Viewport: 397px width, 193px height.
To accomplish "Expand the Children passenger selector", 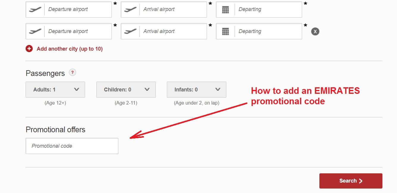I will click(x=126, y=89).
